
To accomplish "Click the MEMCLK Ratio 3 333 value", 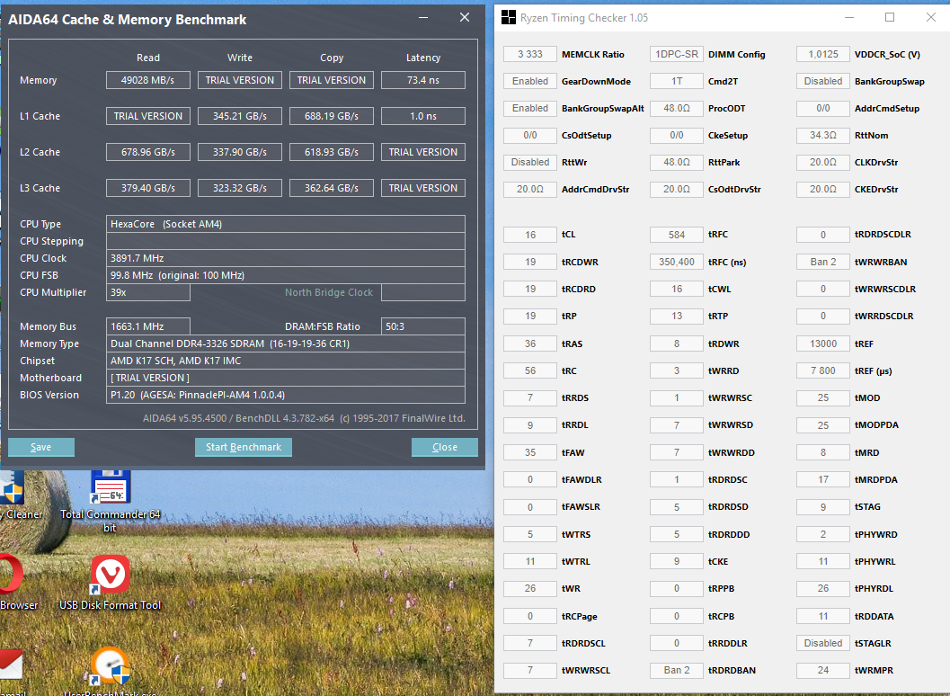I will click(x=530, y=54).
